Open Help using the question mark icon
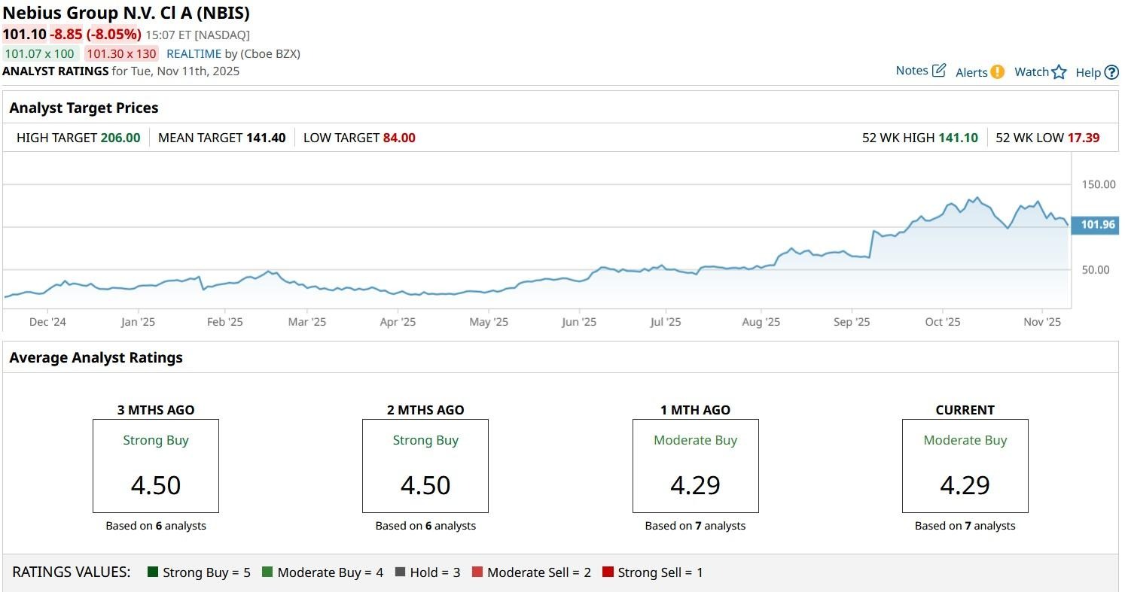Image resolution: width=1125 pixels, height=592 pixels. (x=1111, y=71)
